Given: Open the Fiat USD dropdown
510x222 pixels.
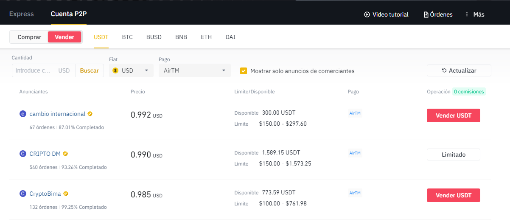Looking at the screenshot, I should 131,70.
